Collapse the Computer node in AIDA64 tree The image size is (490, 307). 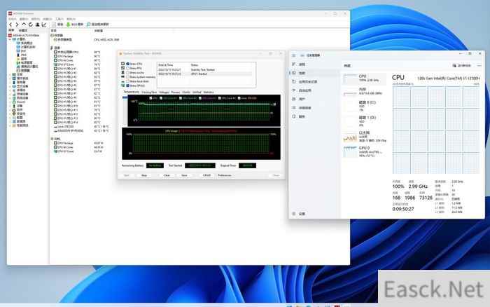[10, 39]
